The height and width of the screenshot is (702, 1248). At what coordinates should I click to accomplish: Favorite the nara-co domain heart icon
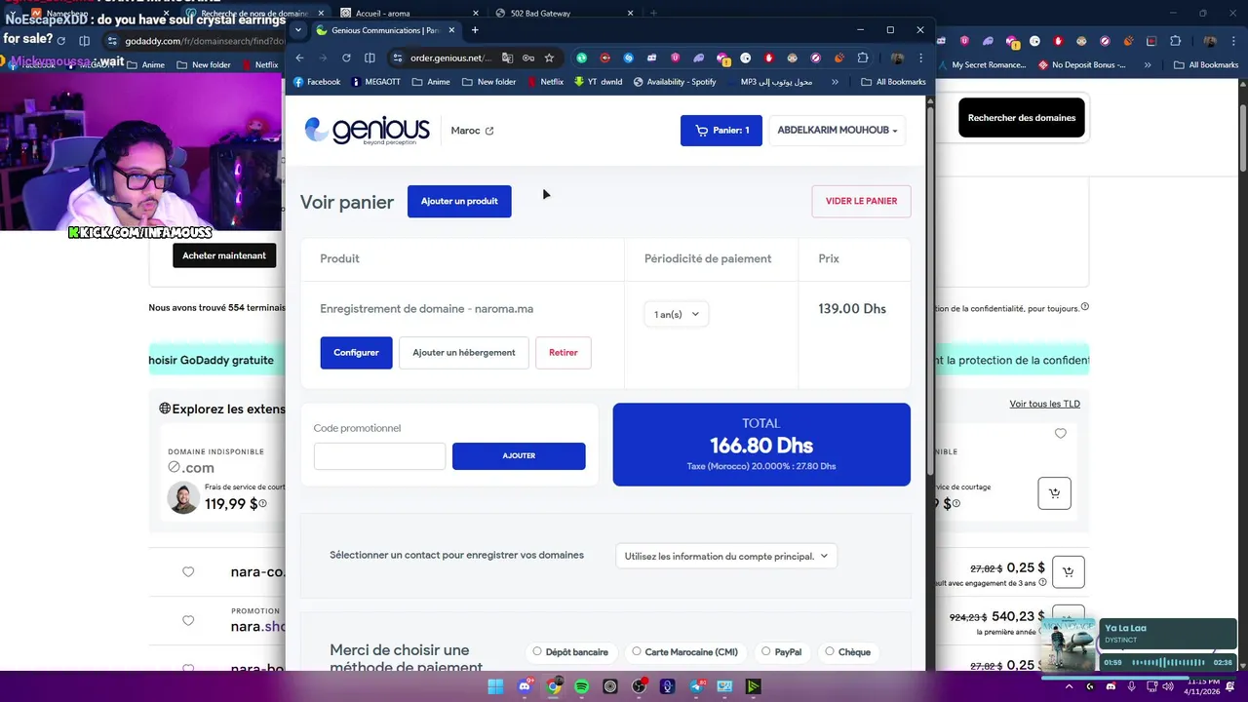[188, 571]
